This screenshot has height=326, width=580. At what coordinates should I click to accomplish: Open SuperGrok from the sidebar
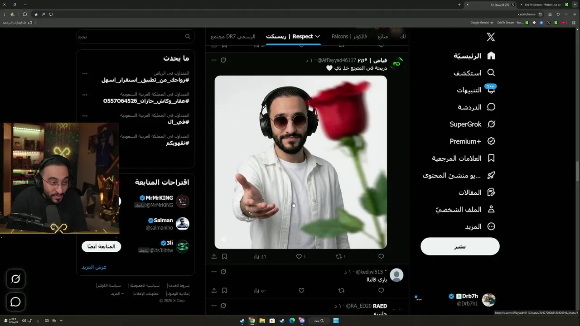point(473,124)
